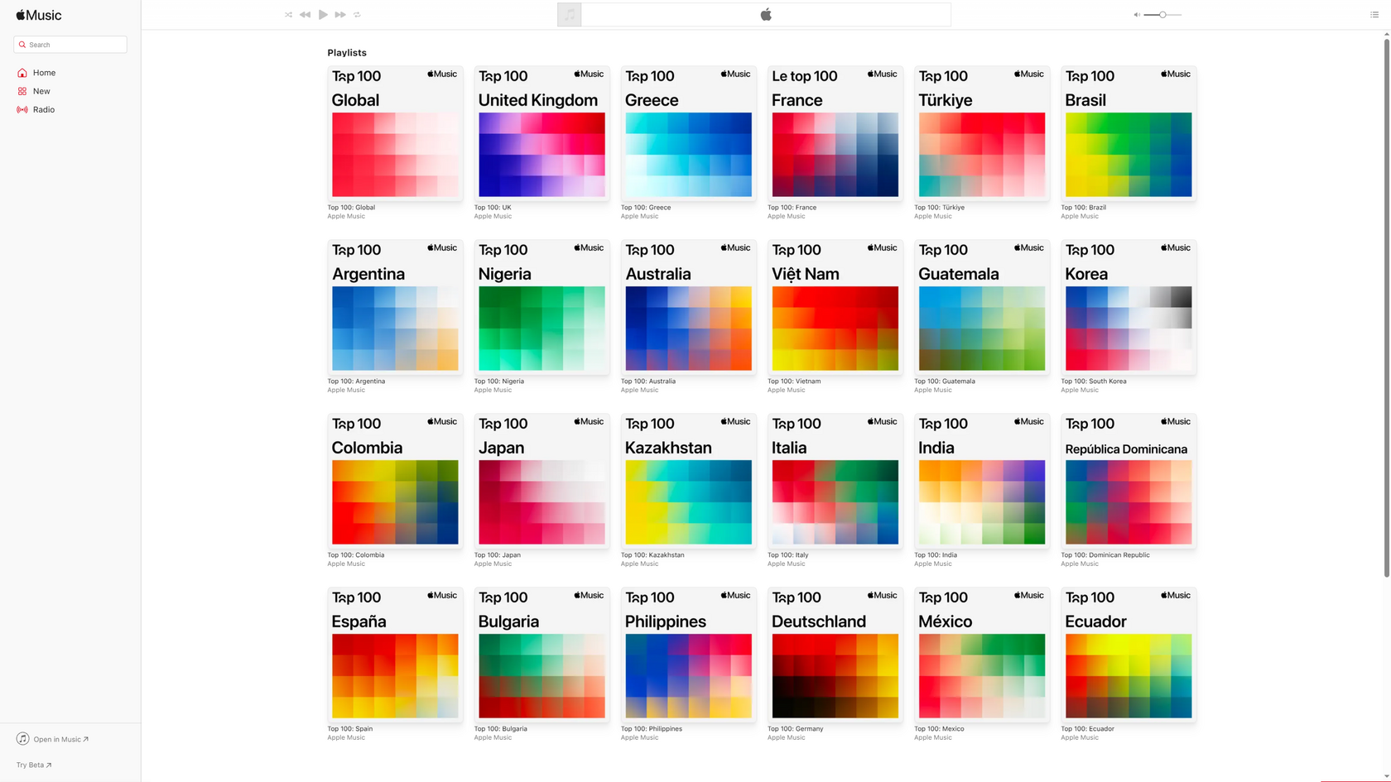Viewport: 1391px width, 782px height.
Task: Open the Brasil Top 100 cover
Action: 1129,133
